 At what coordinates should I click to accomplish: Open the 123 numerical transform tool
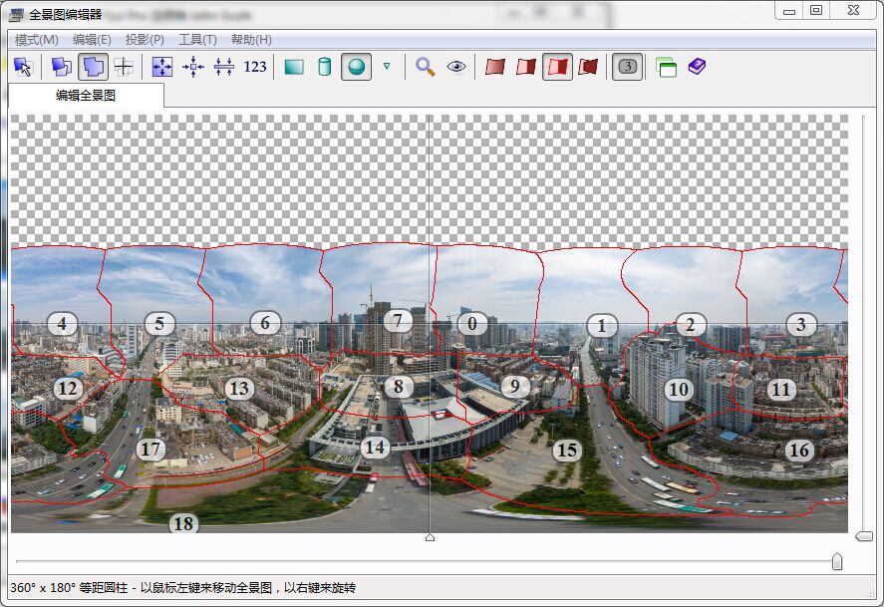(x=255, y=67)
